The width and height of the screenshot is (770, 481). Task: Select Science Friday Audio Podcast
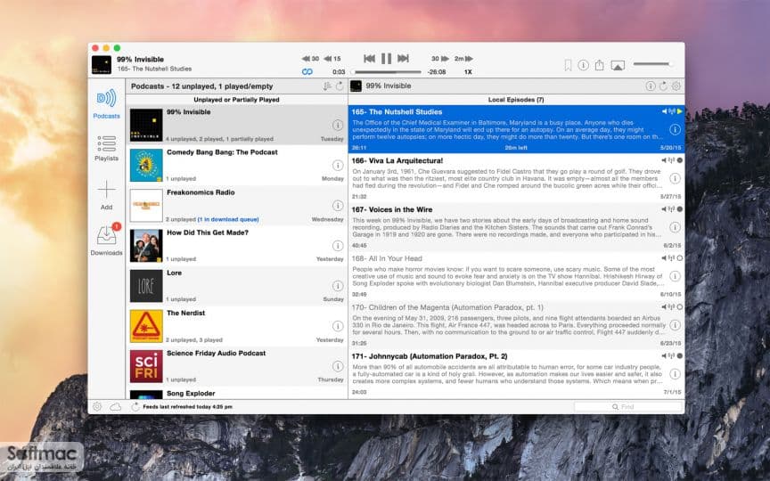[x=236, y=366]
